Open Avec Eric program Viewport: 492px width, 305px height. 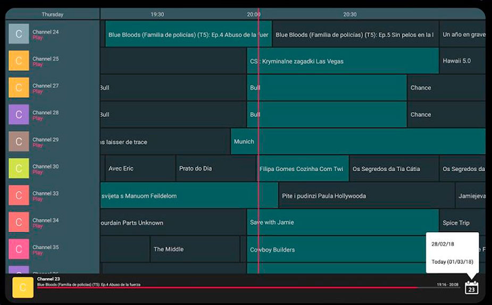point(140,168)
